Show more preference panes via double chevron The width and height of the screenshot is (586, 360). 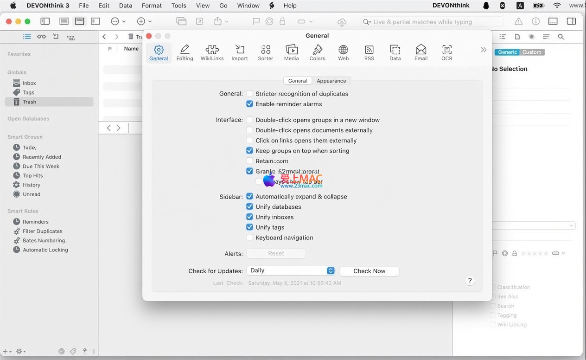tap(484, 50)
